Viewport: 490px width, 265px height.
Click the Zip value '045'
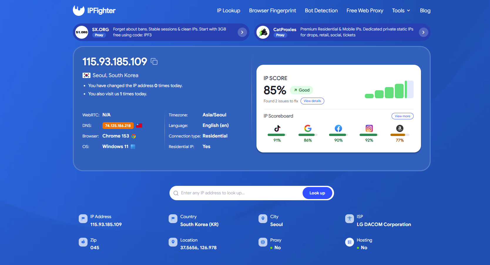(x=95, y=248)
